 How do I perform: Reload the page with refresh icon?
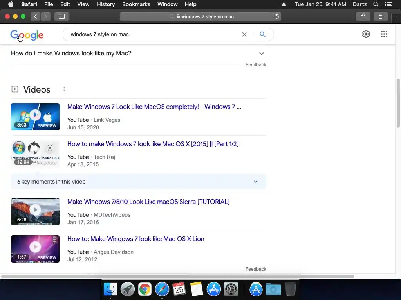tap(276, 16)
